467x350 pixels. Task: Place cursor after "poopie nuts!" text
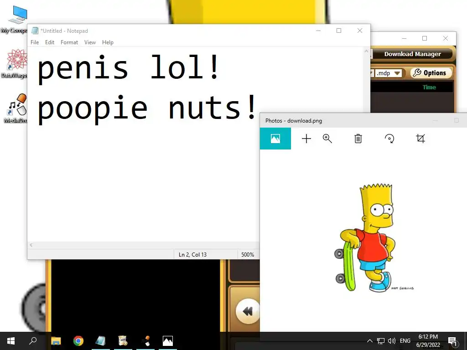coord(257,107)
